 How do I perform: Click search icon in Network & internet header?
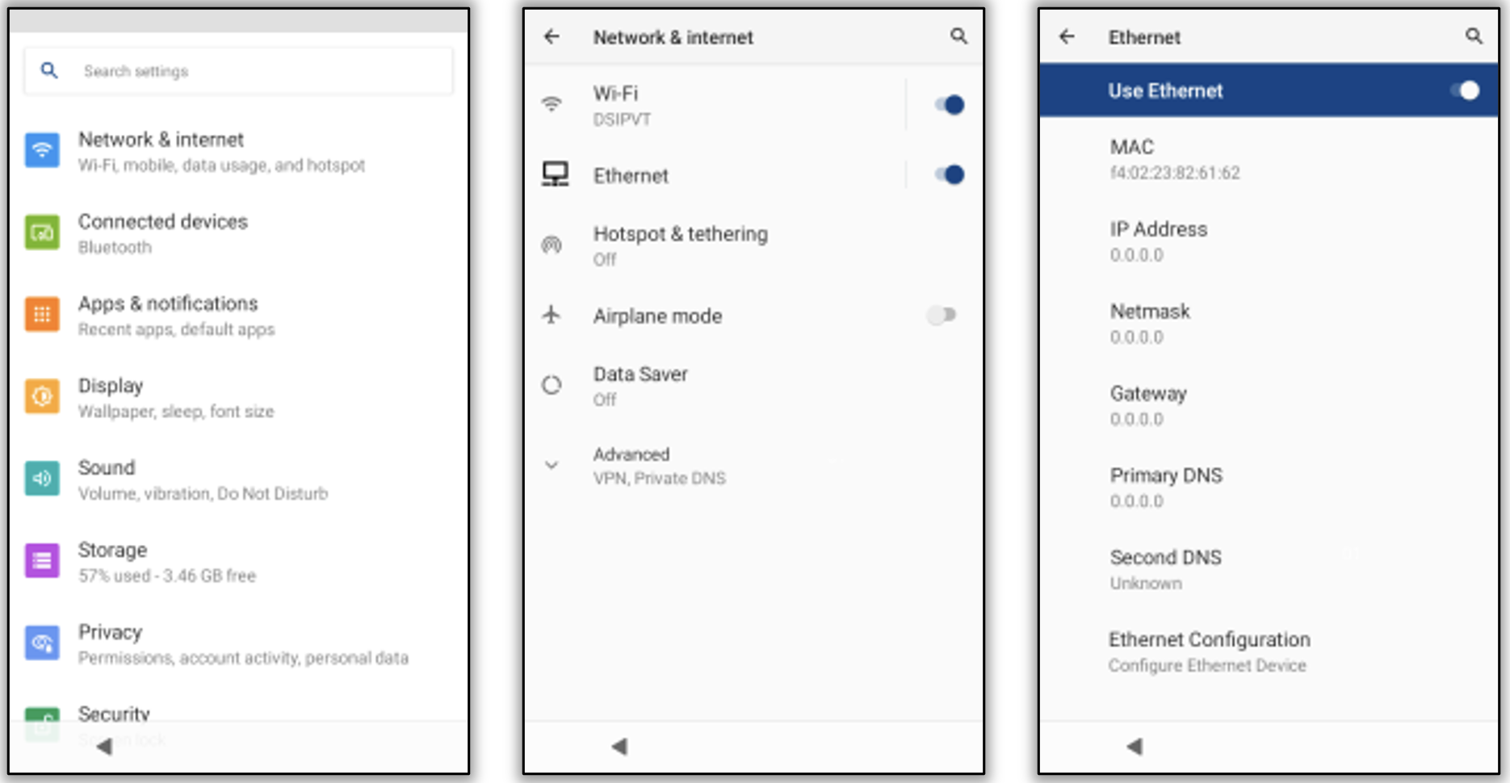[958, 36]
